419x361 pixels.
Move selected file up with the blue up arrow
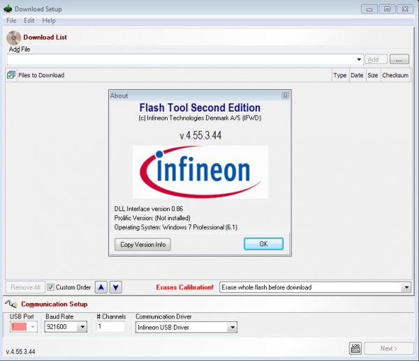pyautogui.click(x=101, y=287)
